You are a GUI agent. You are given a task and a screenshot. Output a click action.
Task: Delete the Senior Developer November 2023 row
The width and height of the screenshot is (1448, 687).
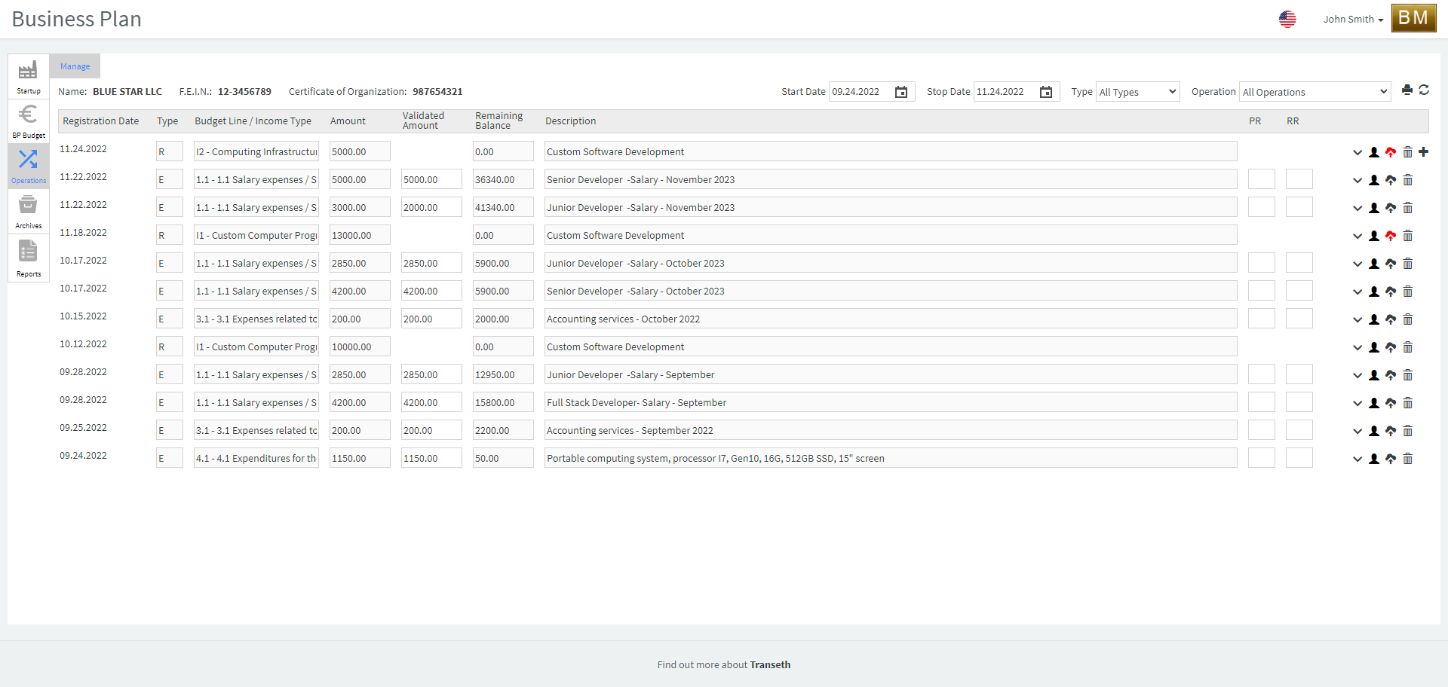[x=1407, y=180]
